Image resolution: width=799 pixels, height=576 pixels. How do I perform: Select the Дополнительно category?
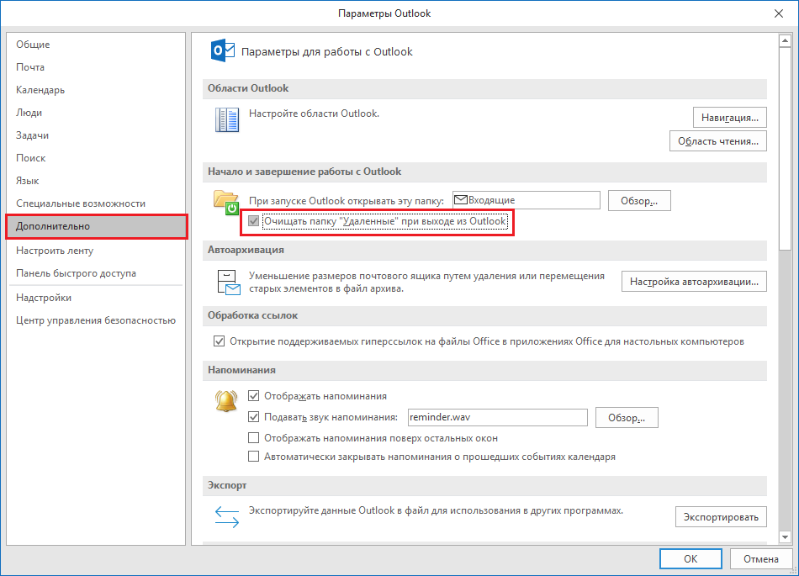(96, 226)
